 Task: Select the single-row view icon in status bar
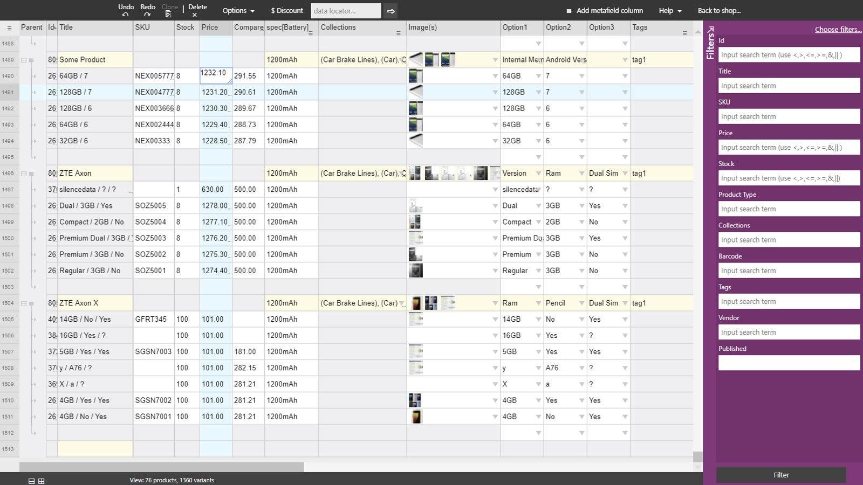click(31, 480)
